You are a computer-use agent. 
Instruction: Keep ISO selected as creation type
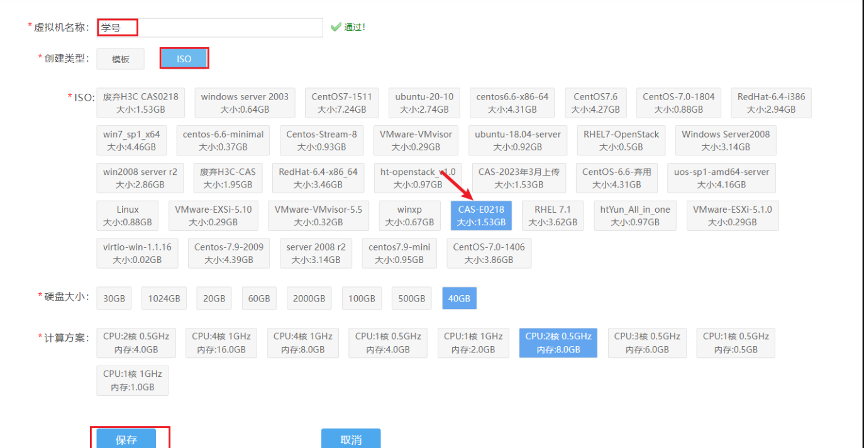(184, 58)
